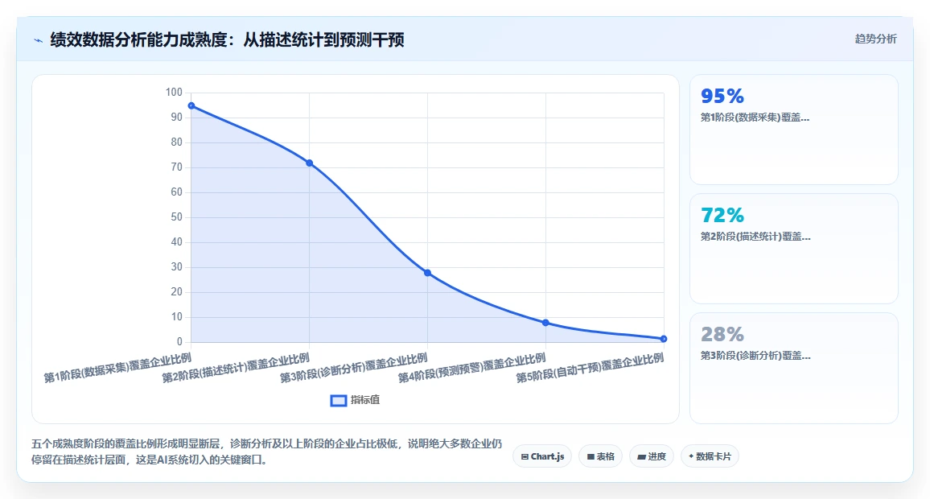Click x-axis label 第3阶段(诊断分析)覆盖企业比例
The width and height of the screenshot is (930, 499).
coord(353,368)
